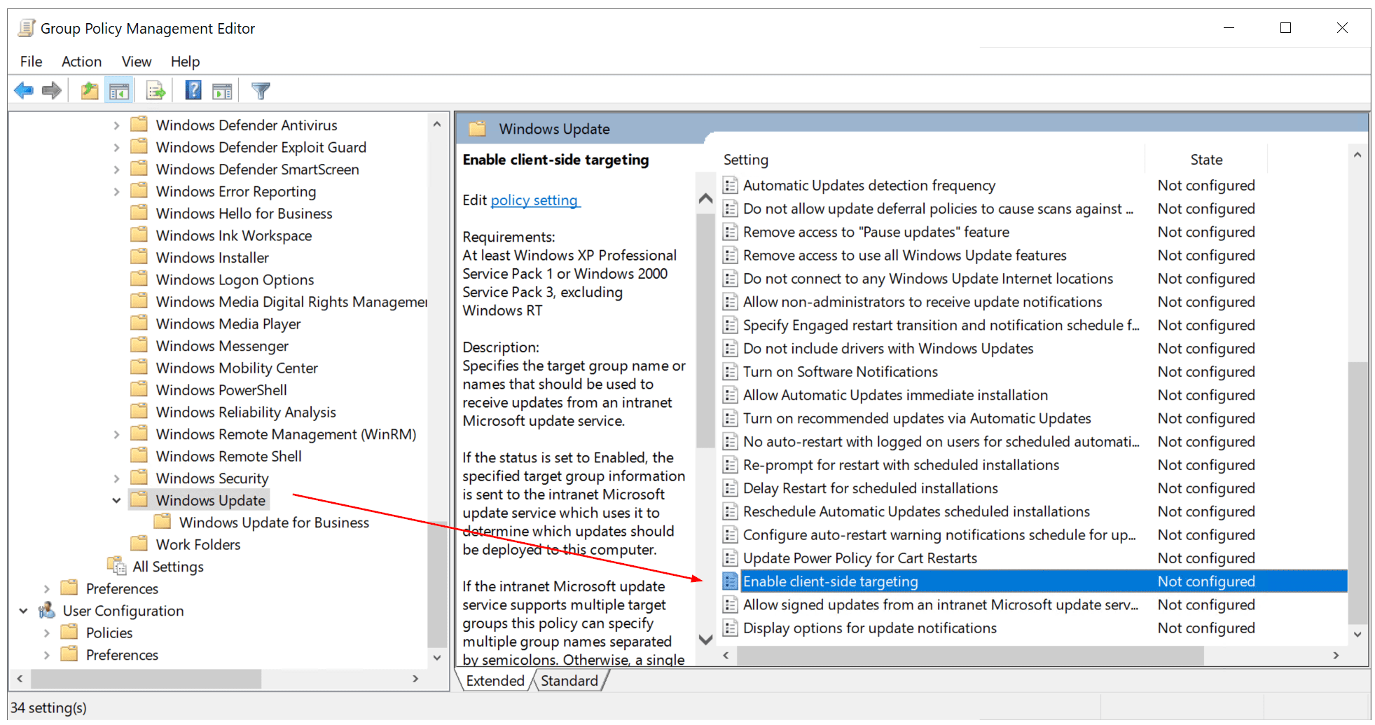Image resolution: width=1375 pixels, height=725 pixels.
Task: Click the Forward arrow toolbar icon
Action: pos(52,90)
